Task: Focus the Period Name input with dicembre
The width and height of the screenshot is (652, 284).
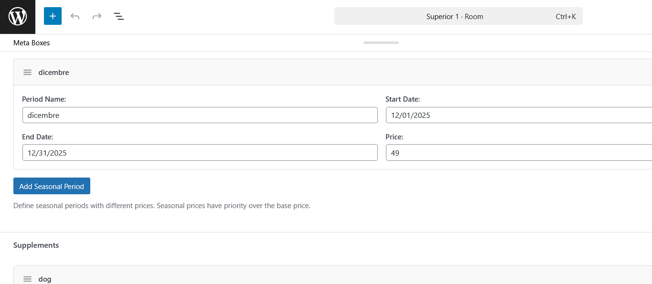Action: (x=200, y=115)
